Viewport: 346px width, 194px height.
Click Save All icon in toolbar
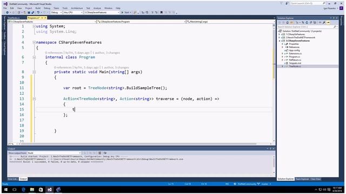[x=33, y=12]
